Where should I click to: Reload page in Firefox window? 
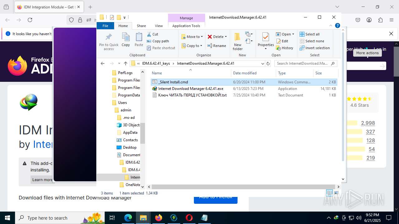(x=30, y=20)
